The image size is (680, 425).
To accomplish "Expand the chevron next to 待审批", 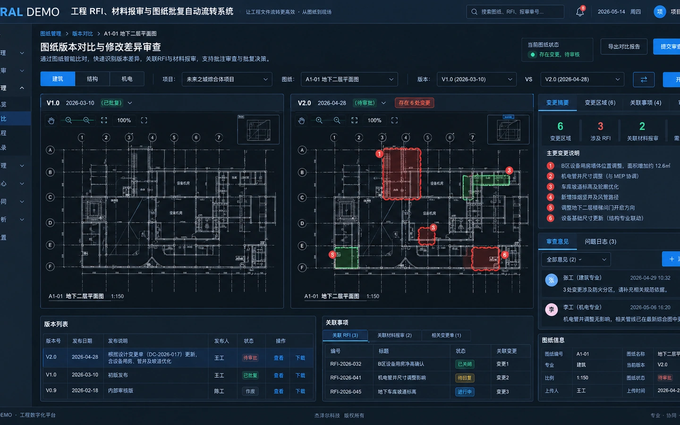I will (x=383, y=103).
